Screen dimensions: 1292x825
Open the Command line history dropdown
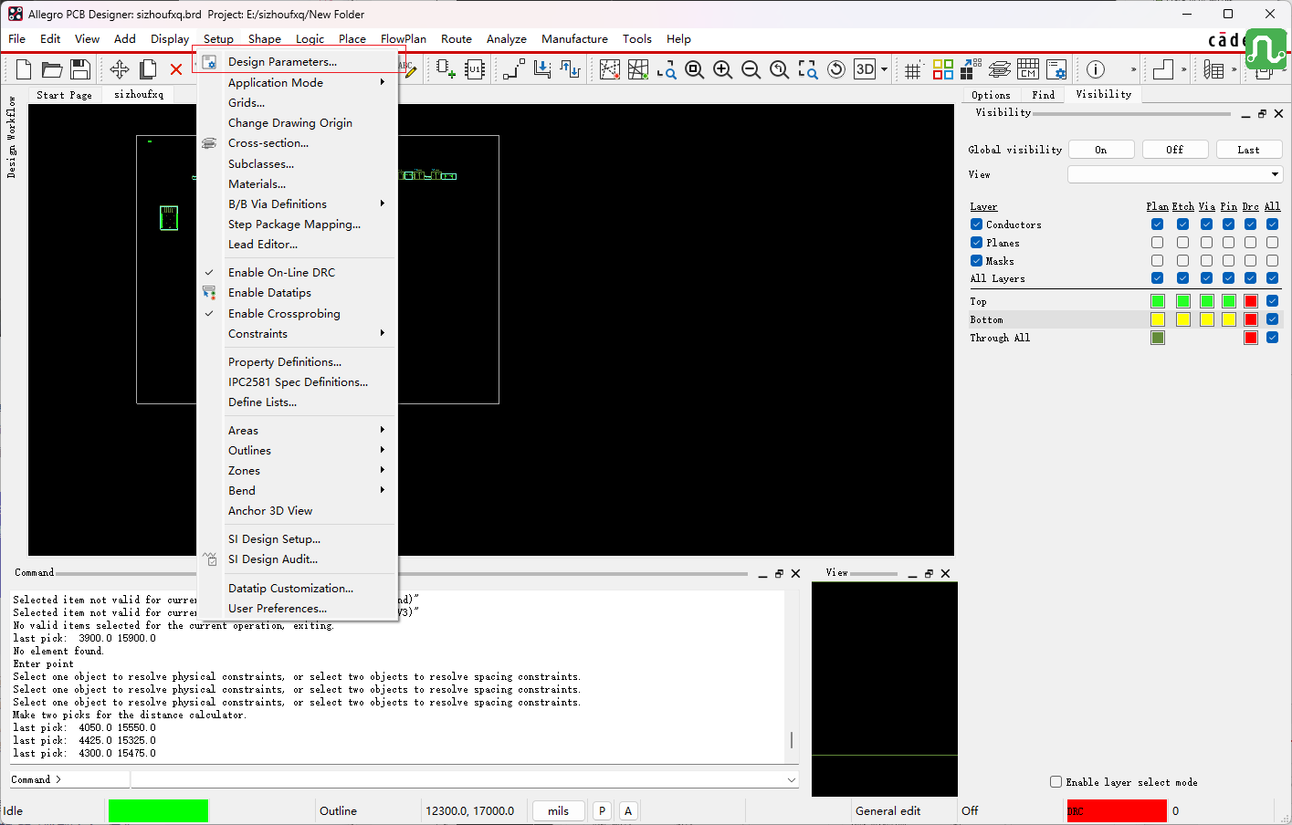click(791, 779)
